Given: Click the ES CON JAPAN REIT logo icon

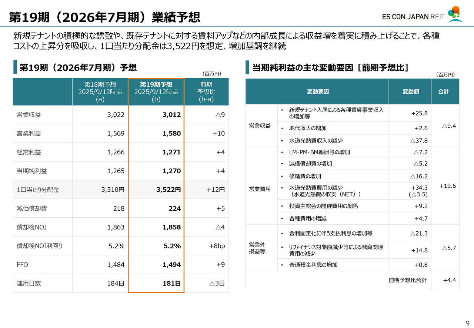Looking at the screenshot, I should pyautogui.click(x=455, y=14).
